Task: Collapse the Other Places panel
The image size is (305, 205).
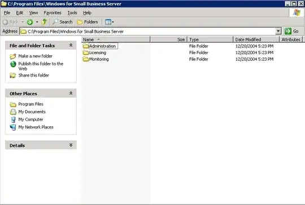Action: (x=71, y=93)
